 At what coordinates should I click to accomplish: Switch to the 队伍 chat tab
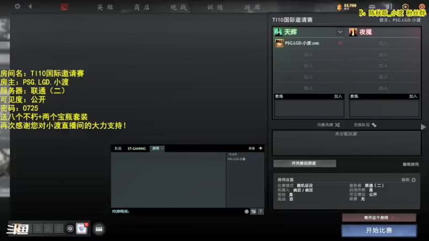[x=118, y=148]
